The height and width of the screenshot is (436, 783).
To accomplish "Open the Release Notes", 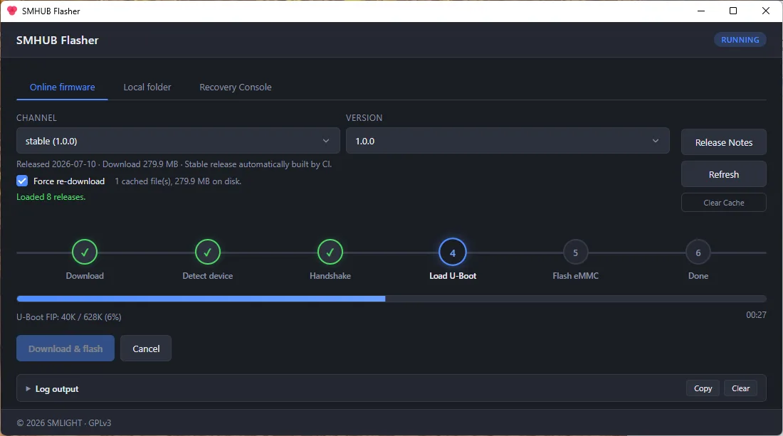I will [x=724, y=142].
